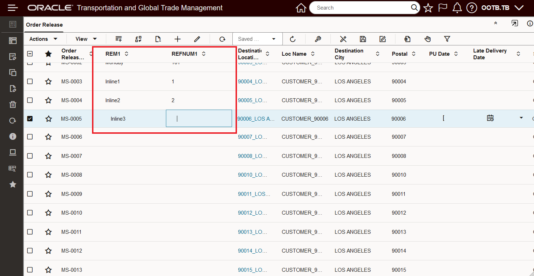534x276 pixels.
Task: Click the plus icon to create new
Action: 178,39
